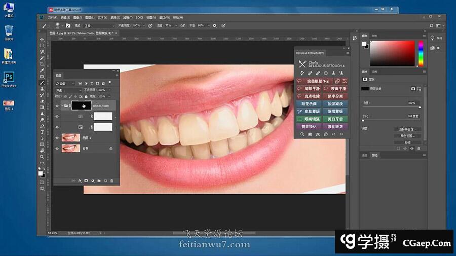Toggle visibility of 图层 1 layer
Viewport: 456px width, 256px height.
(x=57, y=137)
